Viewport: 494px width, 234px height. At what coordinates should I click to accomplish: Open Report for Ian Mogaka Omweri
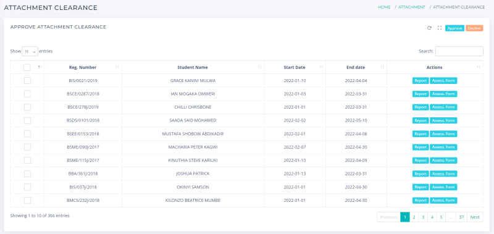[x=421, y=94]
